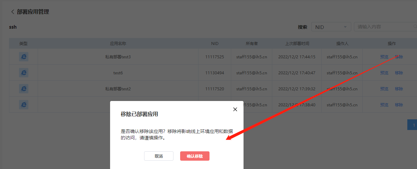Click 移除 in the 17:38:40 row

(x=399, y=105)
